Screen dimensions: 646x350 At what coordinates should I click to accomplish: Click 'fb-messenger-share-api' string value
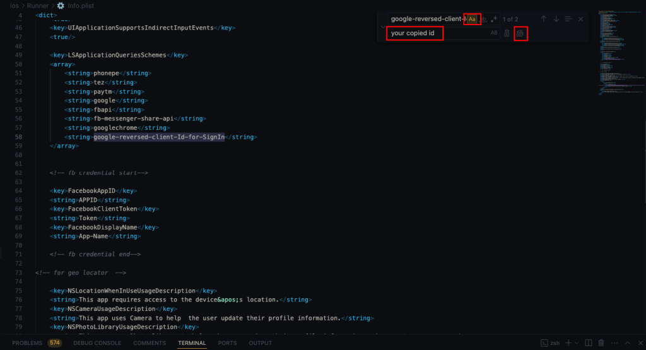pyautogui.click(x=134, y=119)
